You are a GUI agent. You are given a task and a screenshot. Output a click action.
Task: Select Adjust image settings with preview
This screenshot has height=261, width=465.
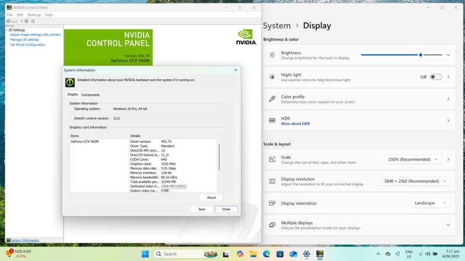[x=35, y=35]
